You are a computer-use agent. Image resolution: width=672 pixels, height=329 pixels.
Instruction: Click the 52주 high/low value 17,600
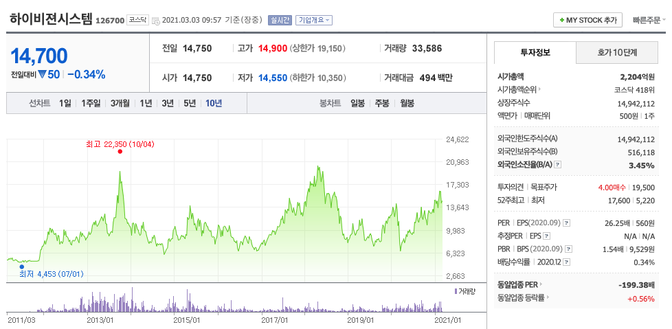click(618, 200)
